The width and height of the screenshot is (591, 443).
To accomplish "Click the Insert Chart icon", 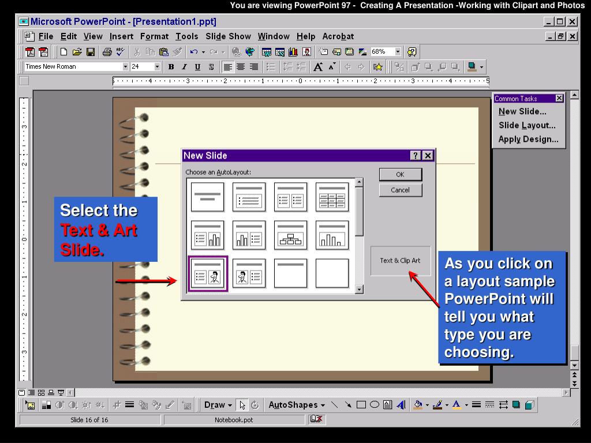I will coord(293,51).
